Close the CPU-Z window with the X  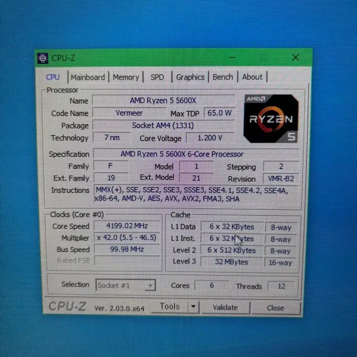point(296,58)
